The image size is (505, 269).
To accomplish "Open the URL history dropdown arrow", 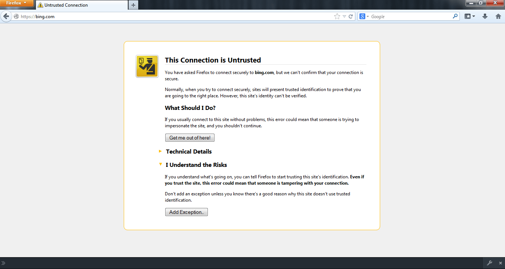I will pyautogui.click(x=344, y=17).
